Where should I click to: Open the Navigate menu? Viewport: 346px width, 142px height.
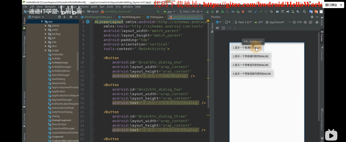pyautogui.click(x=50, y=6)
